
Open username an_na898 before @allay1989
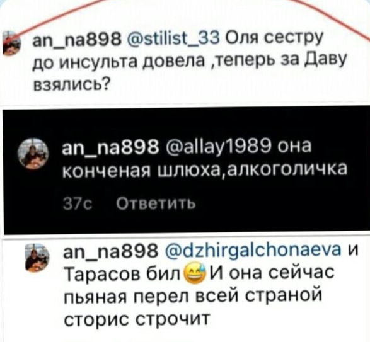tap(110, 146)
